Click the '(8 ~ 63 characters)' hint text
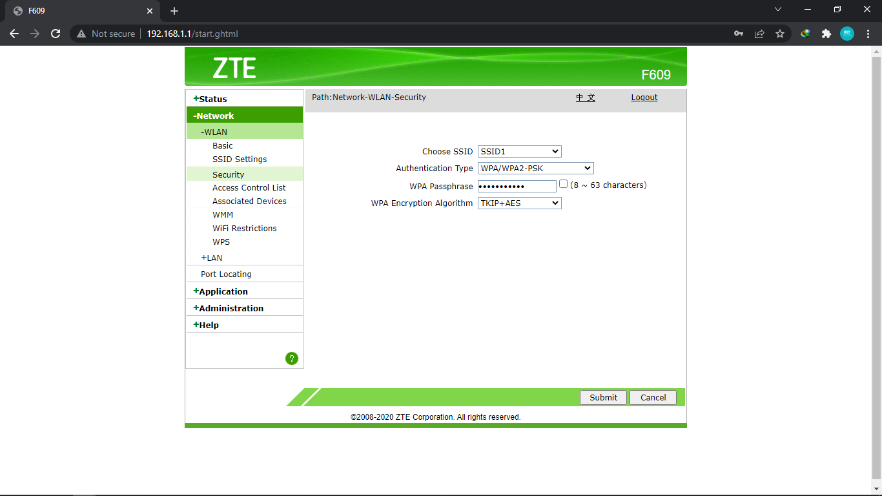This screenshot has height=496, width=882. tap(608, 185)
